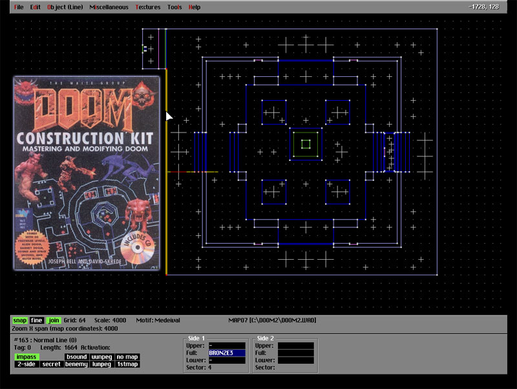Click the Side 2 Full texture field
Screen dimensions: 517x389
pyautogui.click(x=295, y=353)
